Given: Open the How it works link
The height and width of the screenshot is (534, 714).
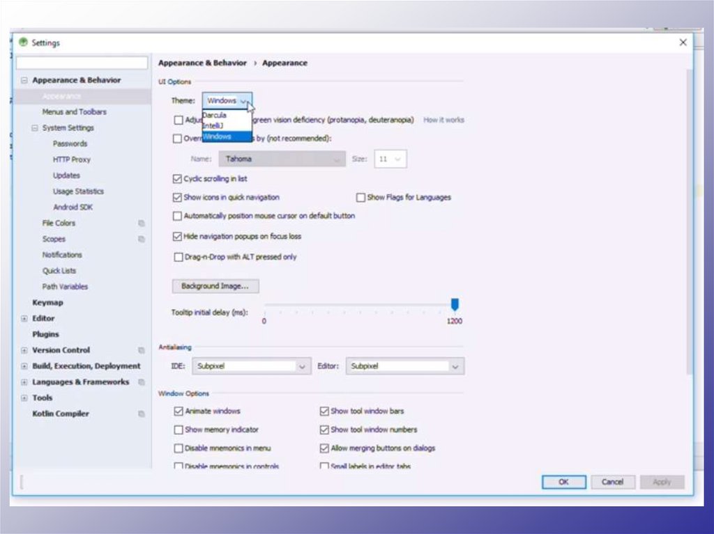Looking at the screenshot, I should (x=443, y=120).
